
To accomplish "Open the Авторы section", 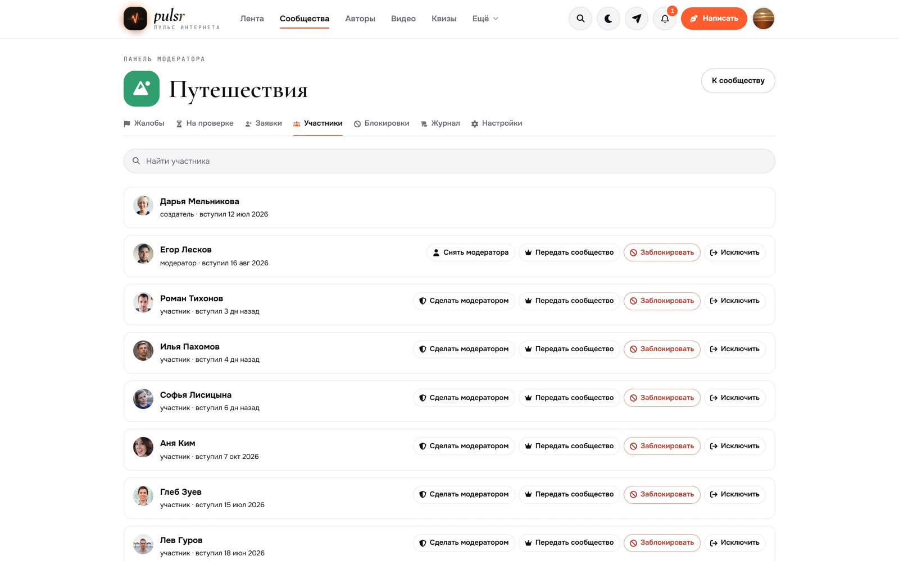I will tap(360, 19).
